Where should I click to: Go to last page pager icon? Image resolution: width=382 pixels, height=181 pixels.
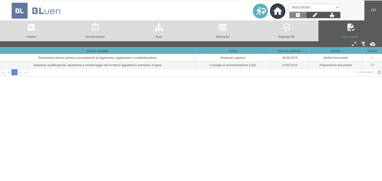click(26, 72)
